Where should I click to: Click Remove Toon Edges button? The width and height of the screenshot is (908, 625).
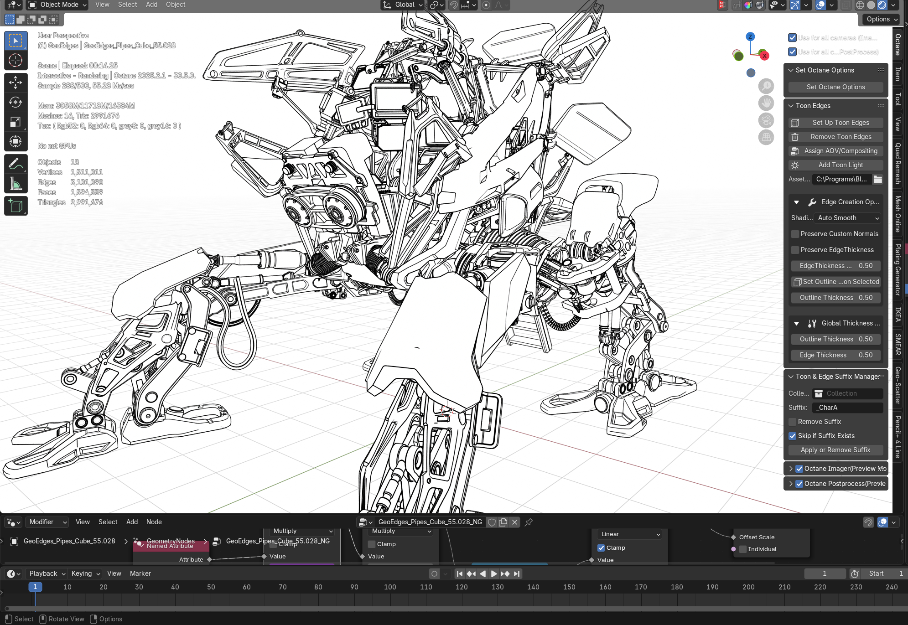[835, 137]
